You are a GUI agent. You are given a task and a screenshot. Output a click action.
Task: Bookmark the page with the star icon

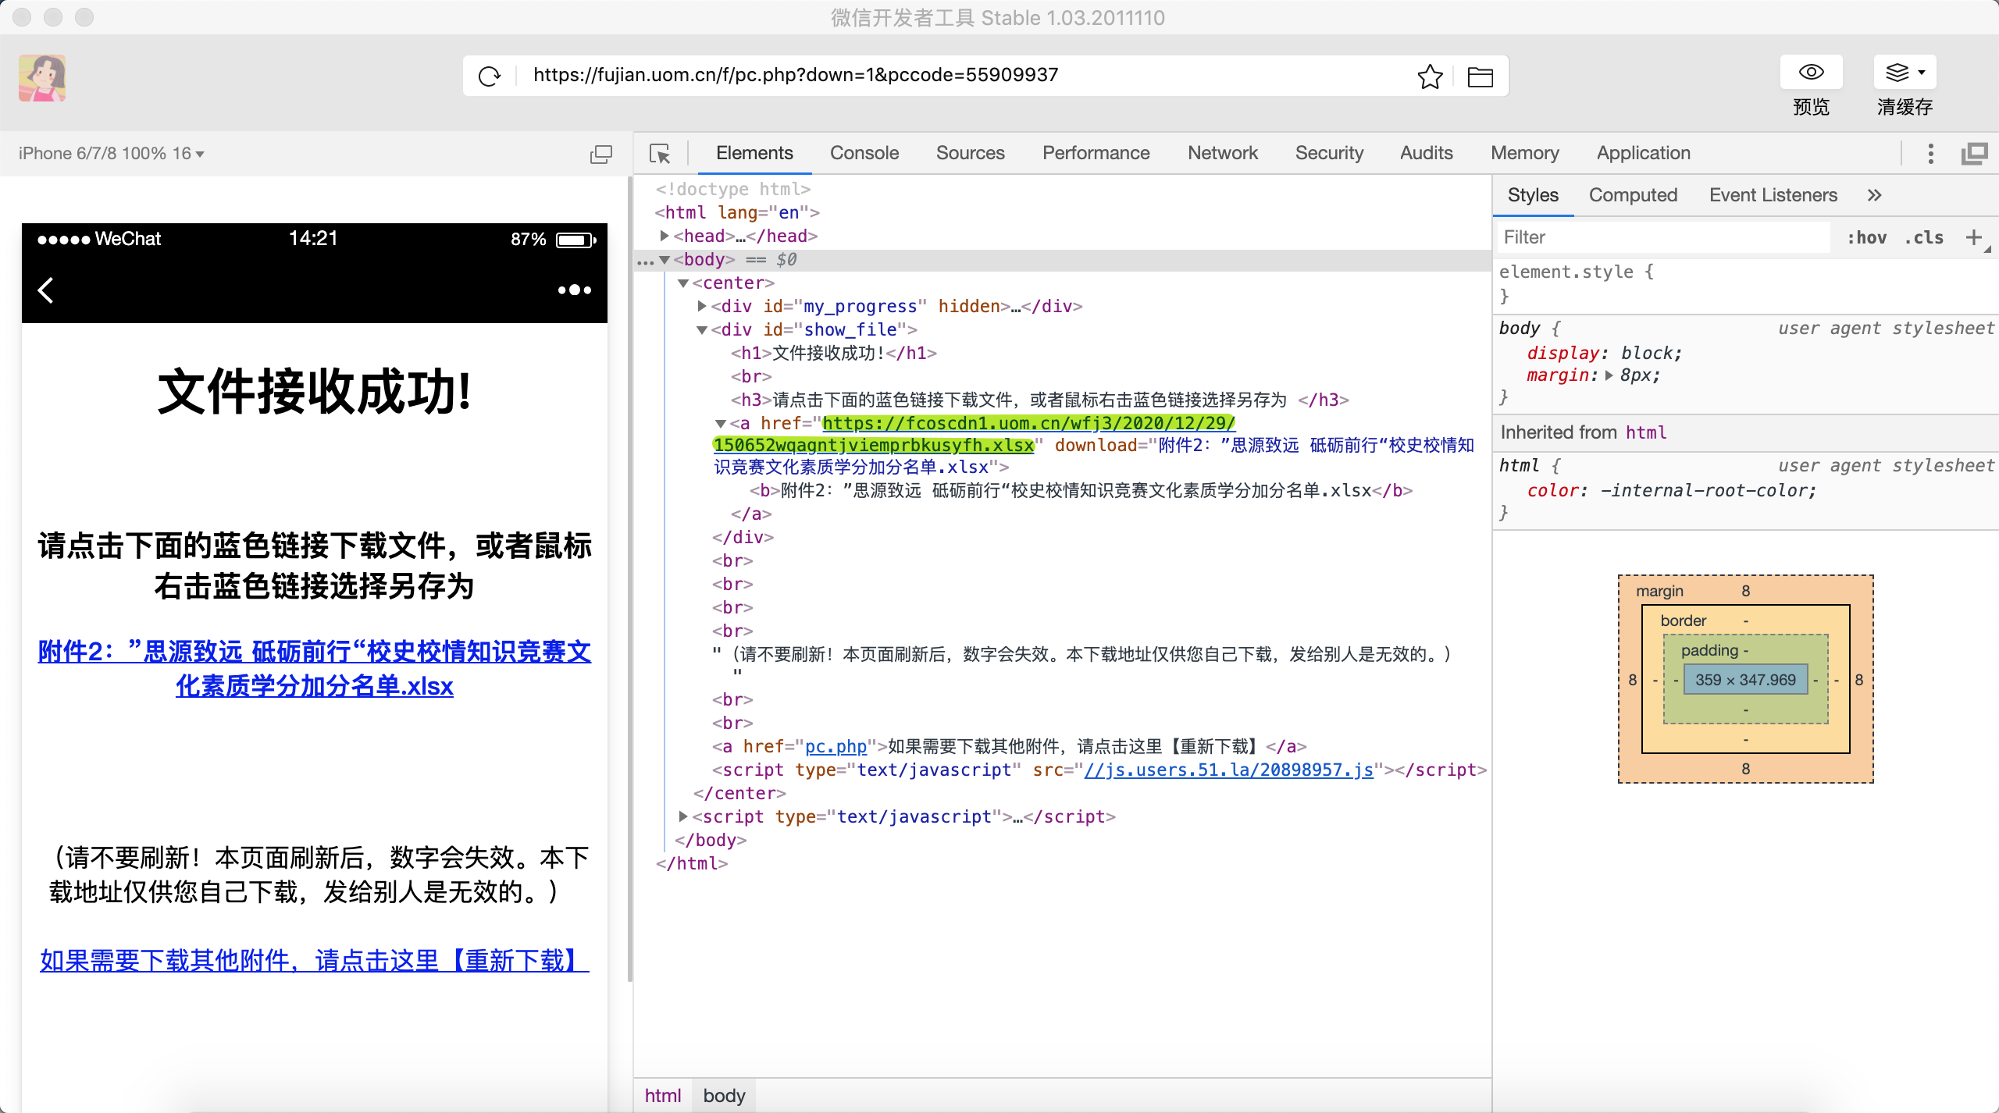click(x=1430, y=76)
